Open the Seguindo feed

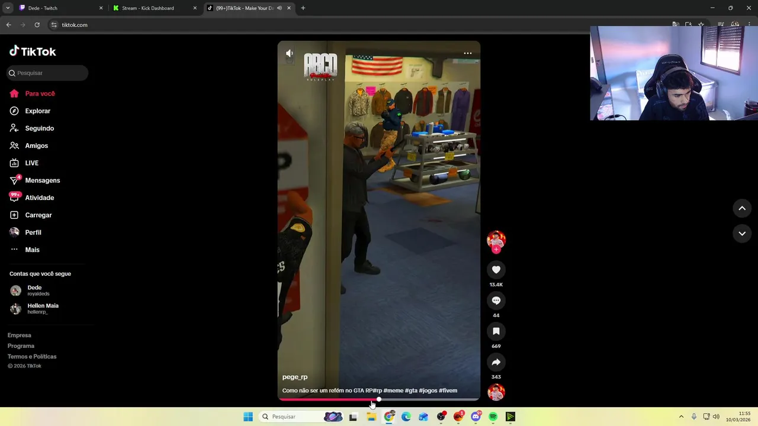pyautogui.click(x=32, y=128)
